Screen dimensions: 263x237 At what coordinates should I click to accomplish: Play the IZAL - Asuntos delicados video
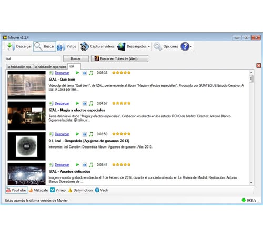pyautogui.click(x=77, y=165)
